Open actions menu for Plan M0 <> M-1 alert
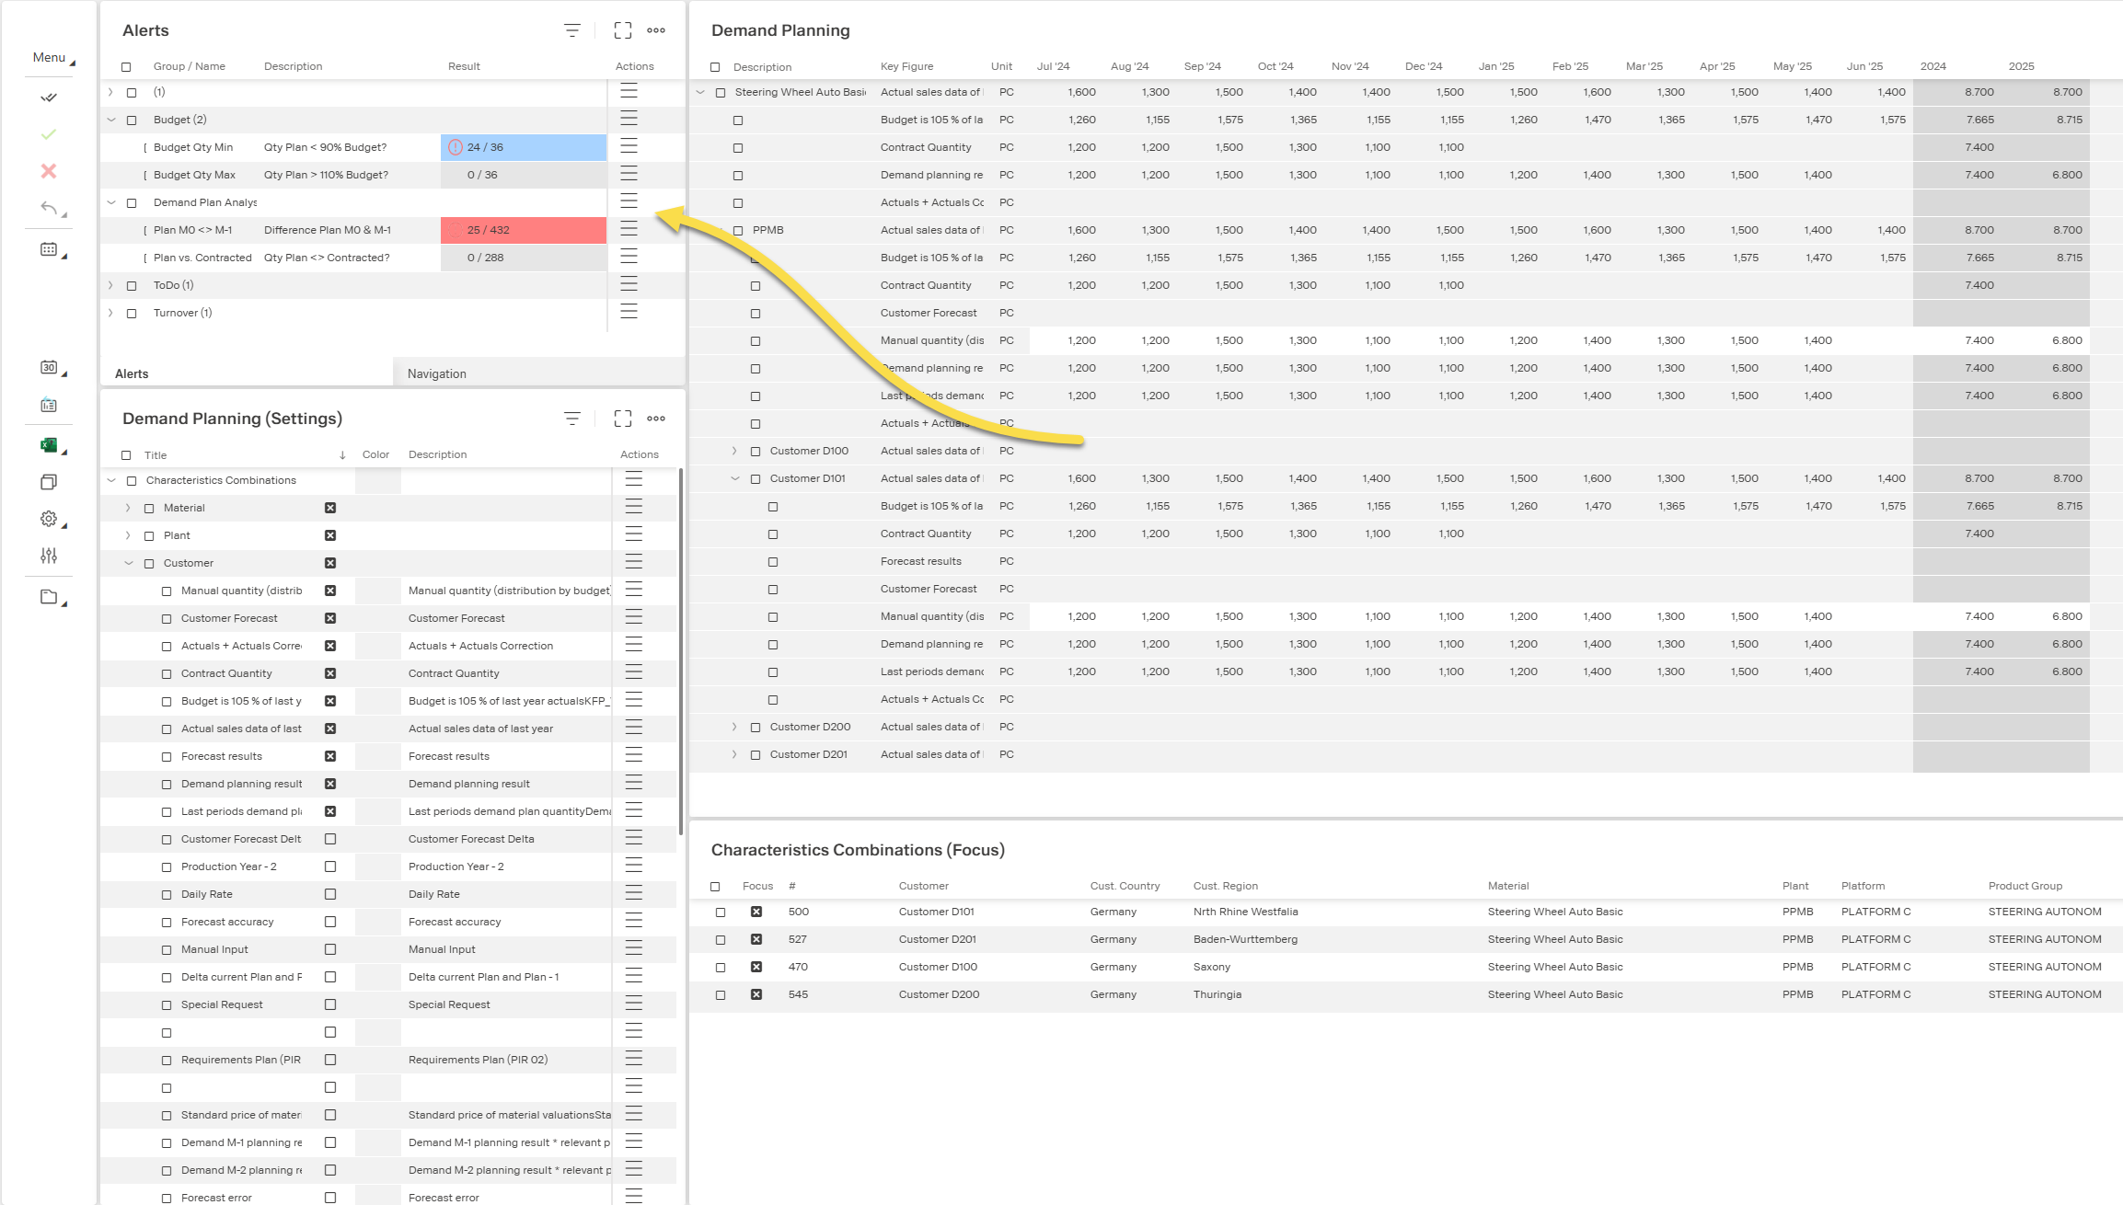Image resolution: width=2123 pixels, height=1205 pixels. click(x=629, y=230)
